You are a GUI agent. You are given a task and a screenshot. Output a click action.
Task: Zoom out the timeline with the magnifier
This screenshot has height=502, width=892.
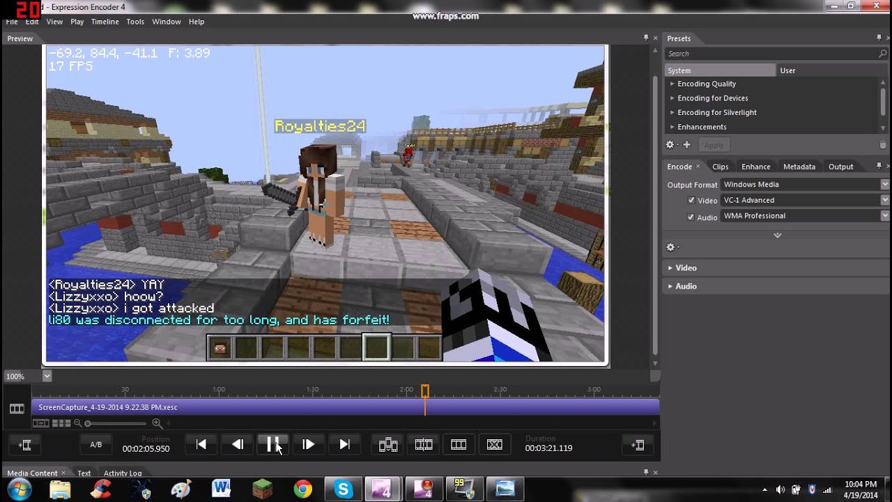click(78, 423)
